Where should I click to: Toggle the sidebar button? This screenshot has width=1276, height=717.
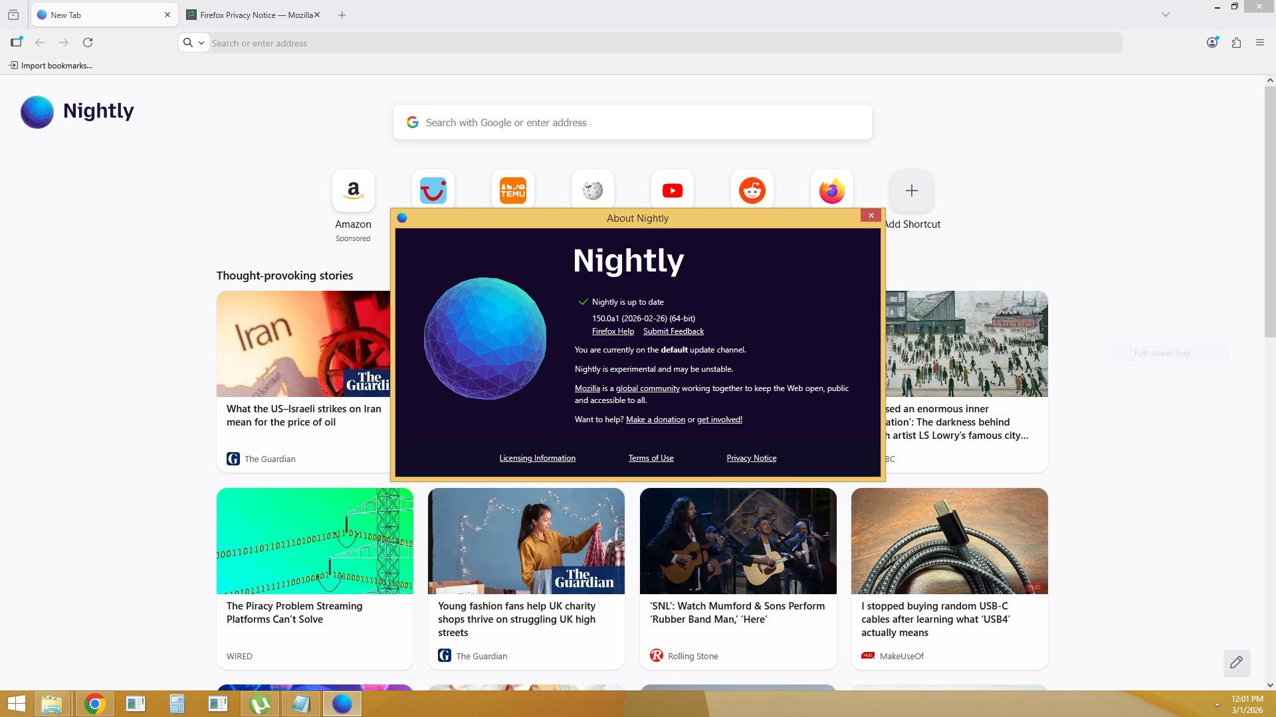[16, 42]
